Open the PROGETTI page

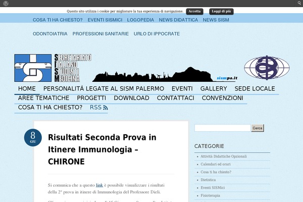click(x=91, y=98)
